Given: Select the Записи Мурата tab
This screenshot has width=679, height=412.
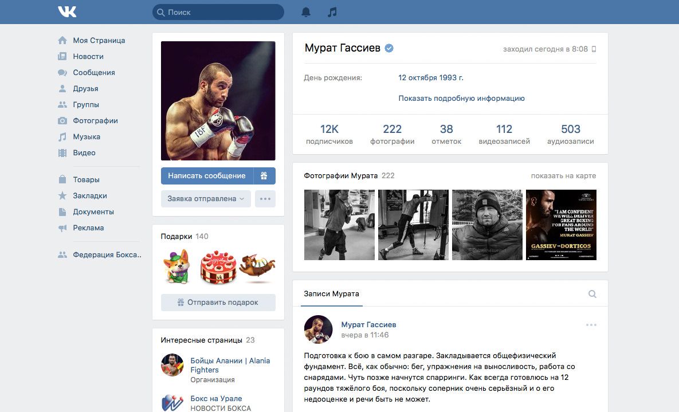Looking at the screenshot, I should point(331,294).
